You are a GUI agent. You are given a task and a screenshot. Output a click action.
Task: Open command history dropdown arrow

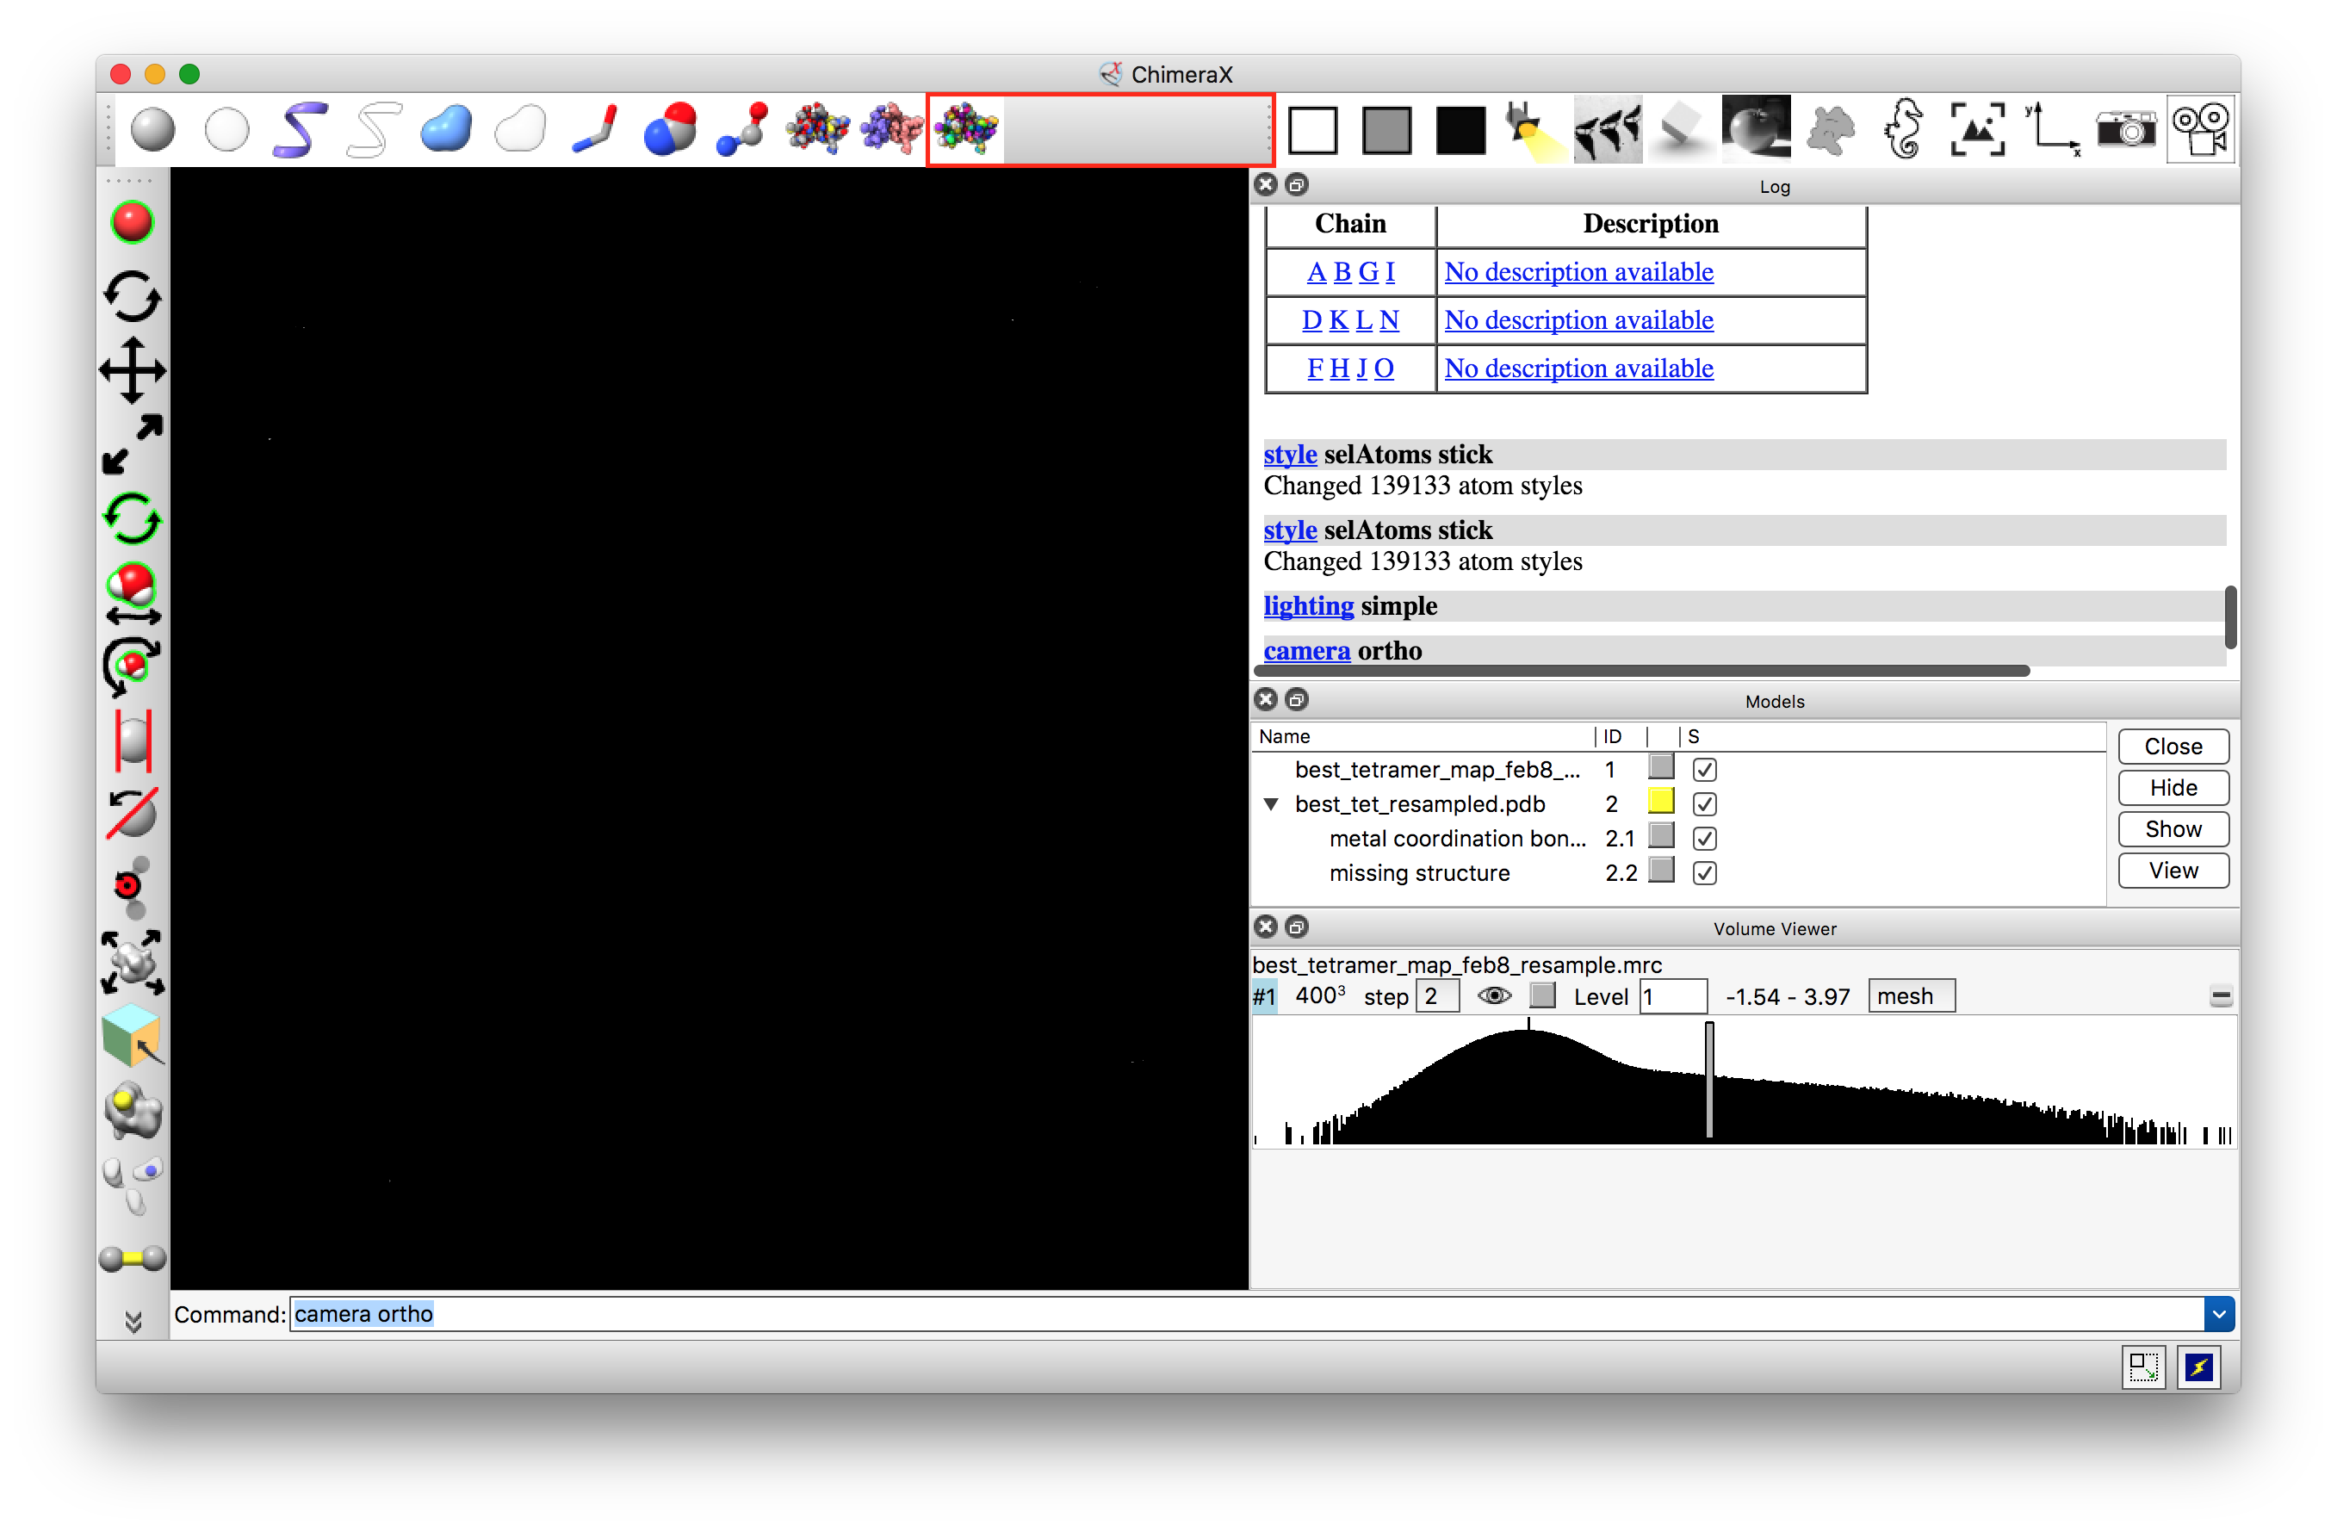click(x=2218, y=1314)
